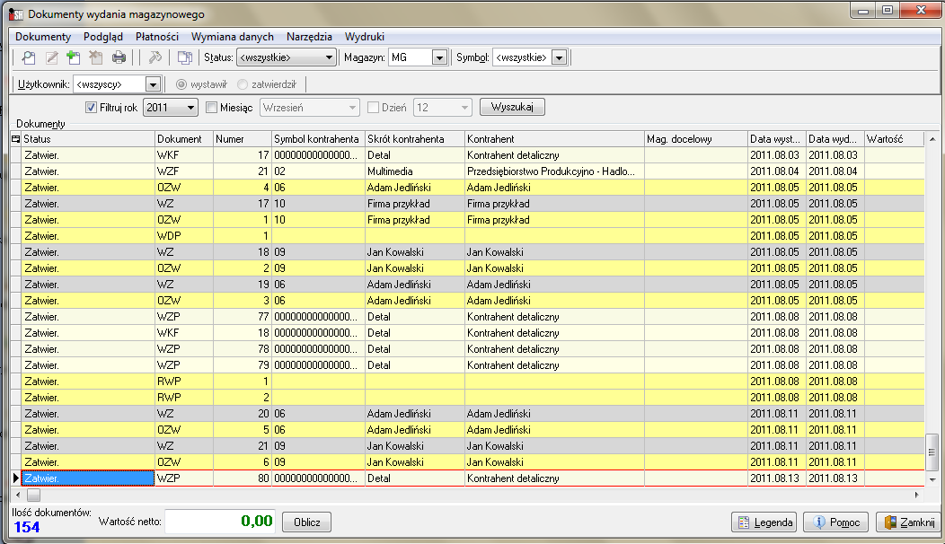Click the edit document pencil icon
Image resolution: width=945 pixels, height=544 pixels.
pyautogui.click(x=52, y=57)
